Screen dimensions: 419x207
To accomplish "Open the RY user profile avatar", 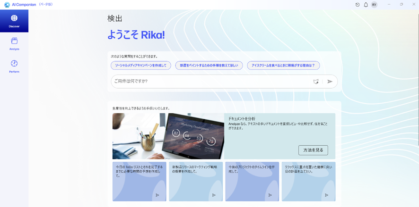I will click(x=374, y=5).
